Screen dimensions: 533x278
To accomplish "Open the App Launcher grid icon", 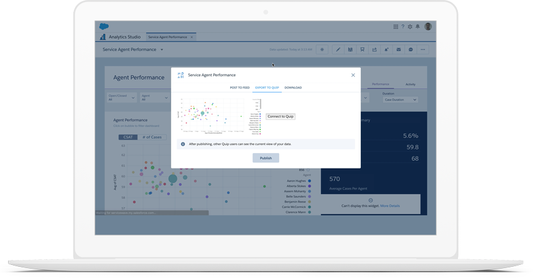I will [396, 27].
